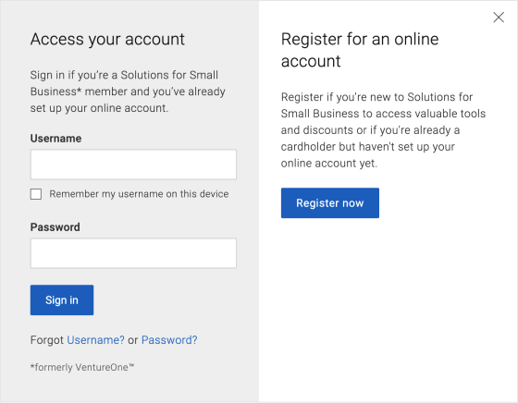Image resolution: width=518 pixels, height=403 pixels.
Task: Click the Sign in if you're a member paragraph
Action: pos(128,92)
